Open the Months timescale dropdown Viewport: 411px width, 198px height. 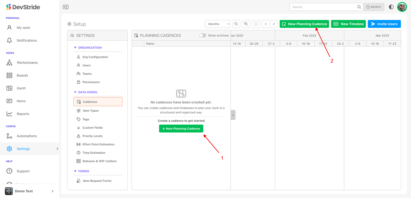pos(218,24)
